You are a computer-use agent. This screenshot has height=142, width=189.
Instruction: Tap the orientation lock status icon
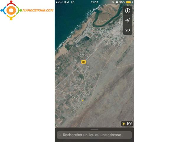113,2
